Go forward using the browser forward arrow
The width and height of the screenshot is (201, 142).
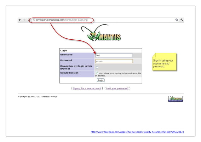[24, 20]
